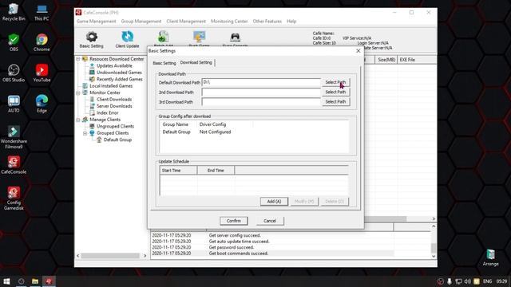The image size is (511, 287).
Task: Open the Basic Setting toolbar icon
Action: pyautogui.click(x=92, y=40)
